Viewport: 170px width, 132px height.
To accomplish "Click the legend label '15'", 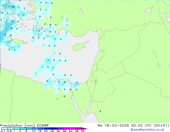I will (40, 131).
